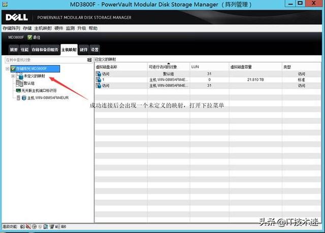325x233 pixels.
Task: Click the round clock-like premium feature icon
Action: 34,226
